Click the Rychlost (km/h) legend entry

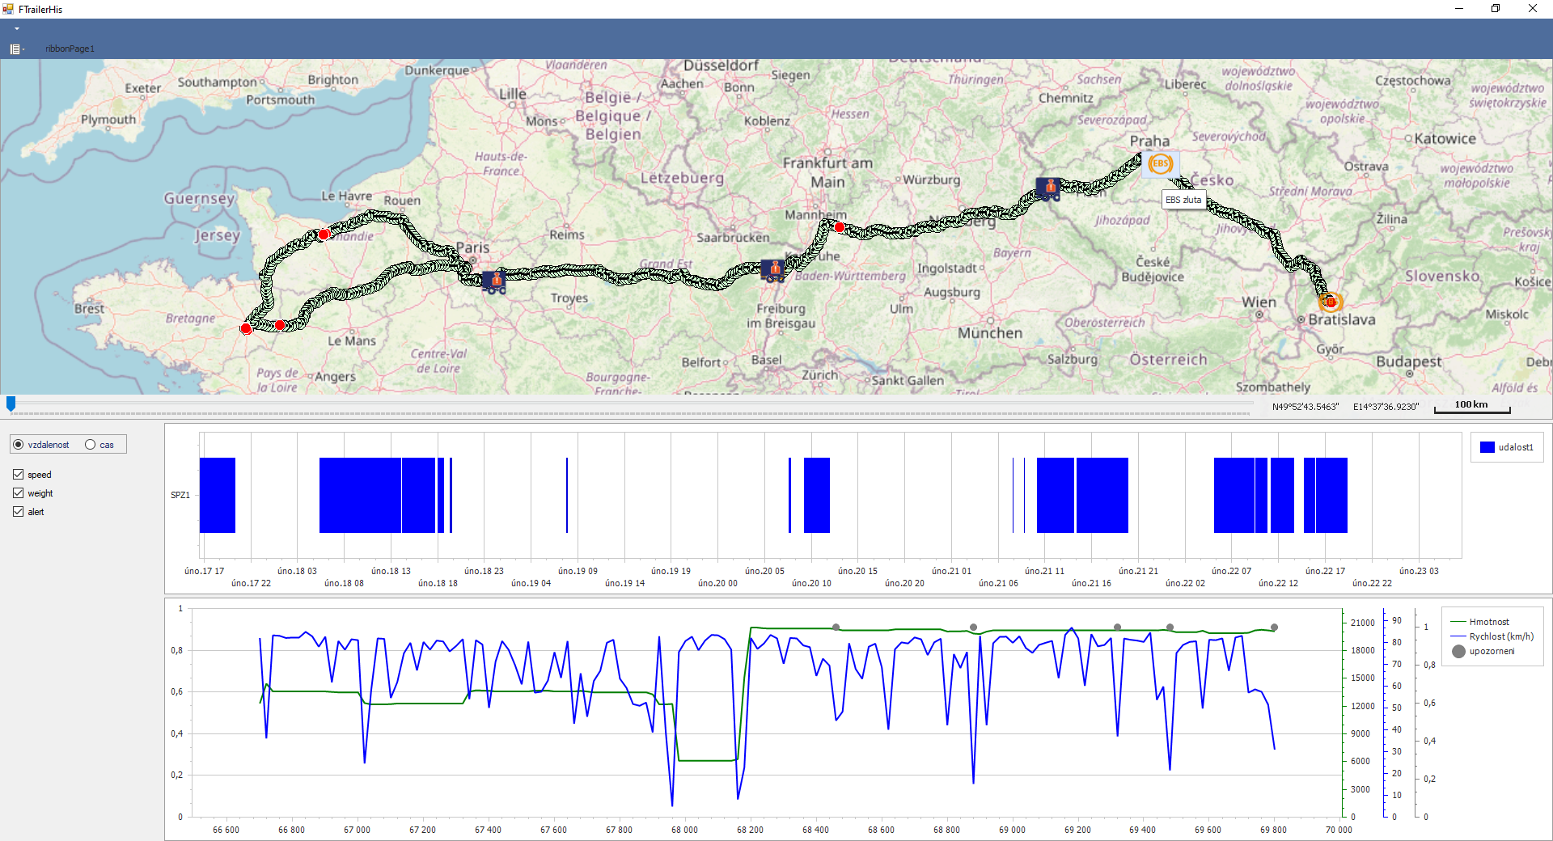click(1492, 636)
